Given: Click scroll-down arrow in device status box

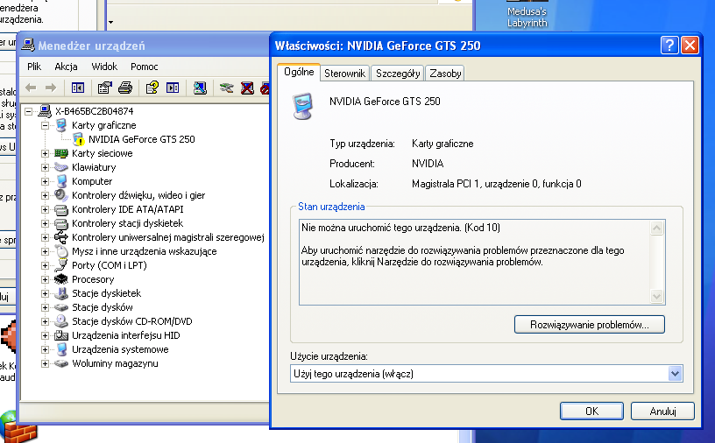Looking at the screenshot, I should (656, 296).
